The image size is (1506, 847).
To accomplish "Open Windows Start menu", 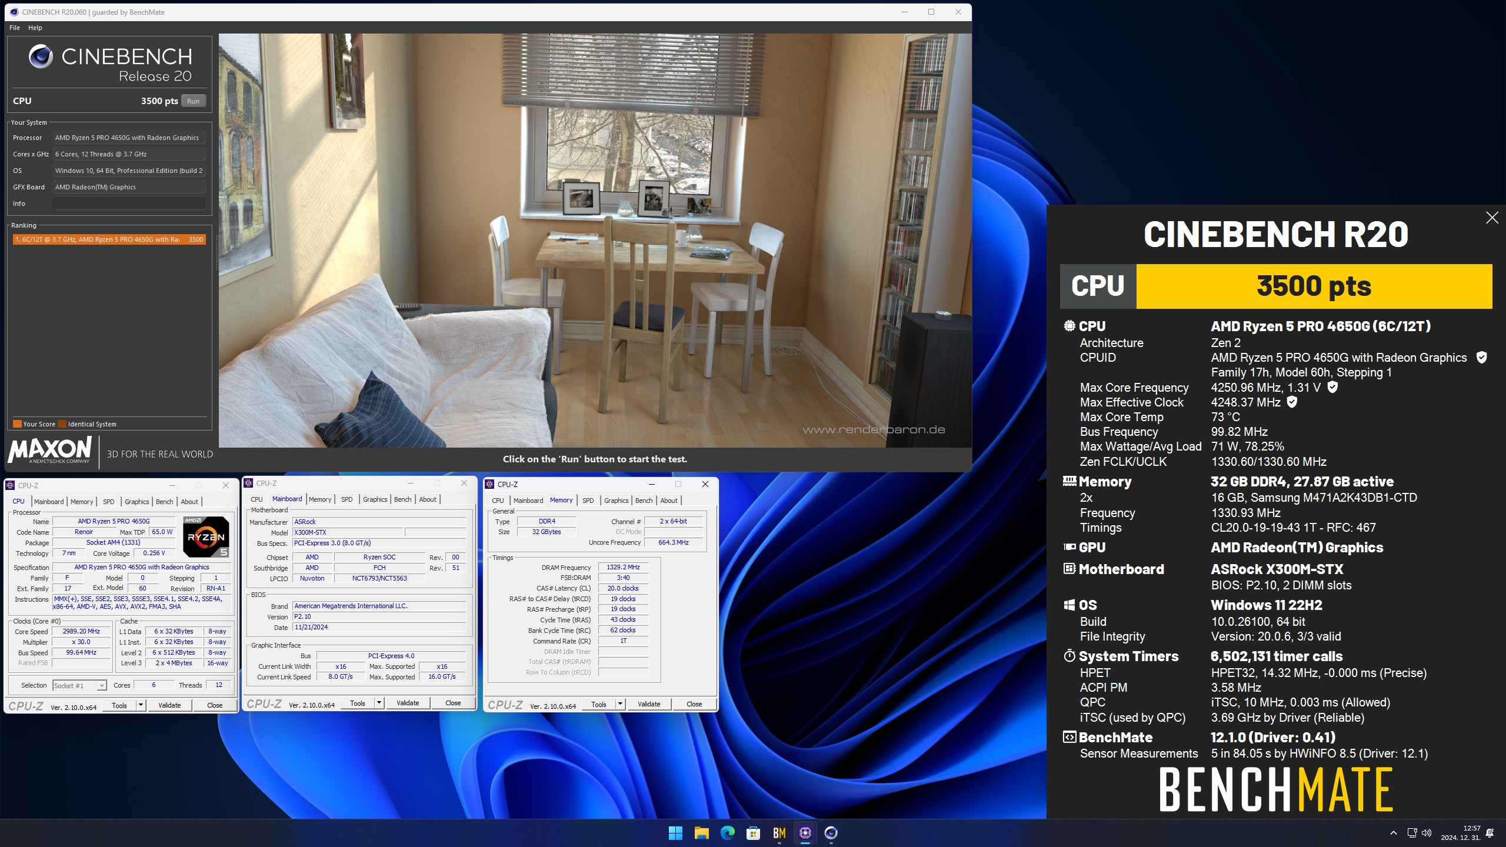I will click(x=675, y=833).
